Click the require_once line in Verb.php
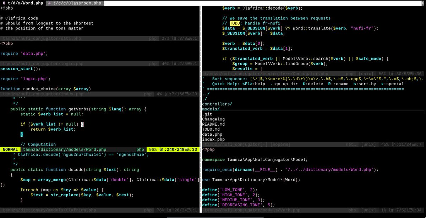Screen dimensions: 426x218 click(x=290, y=170)
